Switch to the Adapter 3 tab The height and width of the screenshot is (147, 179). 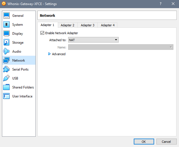(87, 25)
